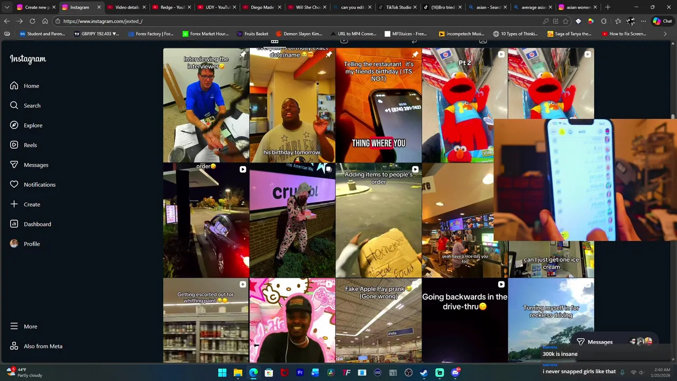This screenshot has width=677, height=381.
Task: Open the 'can I just get one ice cream' reel
Action: click(x=551, y=259)
